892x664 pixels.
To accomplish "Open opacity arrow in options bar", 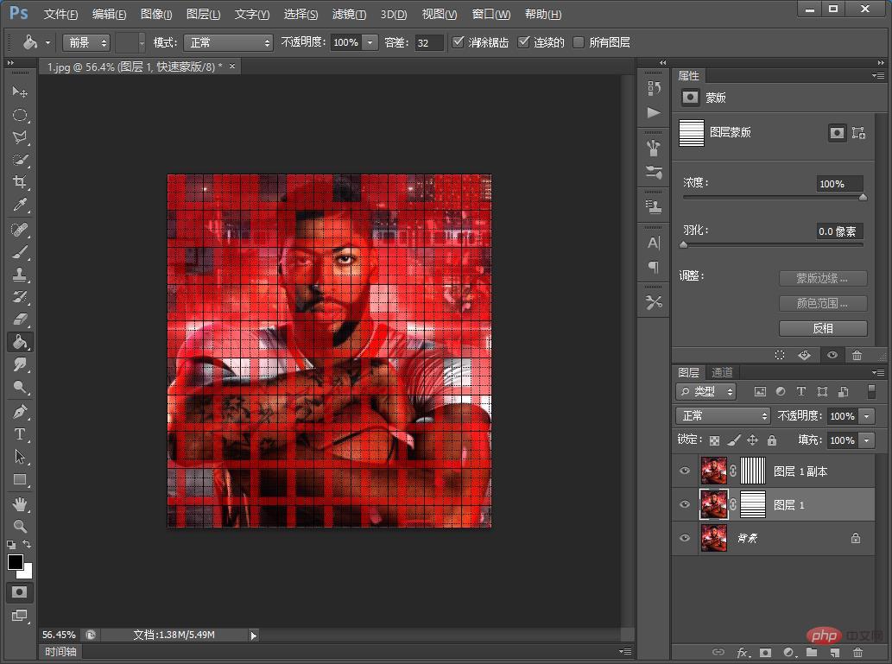I will pyautogui.click(x=370, y=42).
